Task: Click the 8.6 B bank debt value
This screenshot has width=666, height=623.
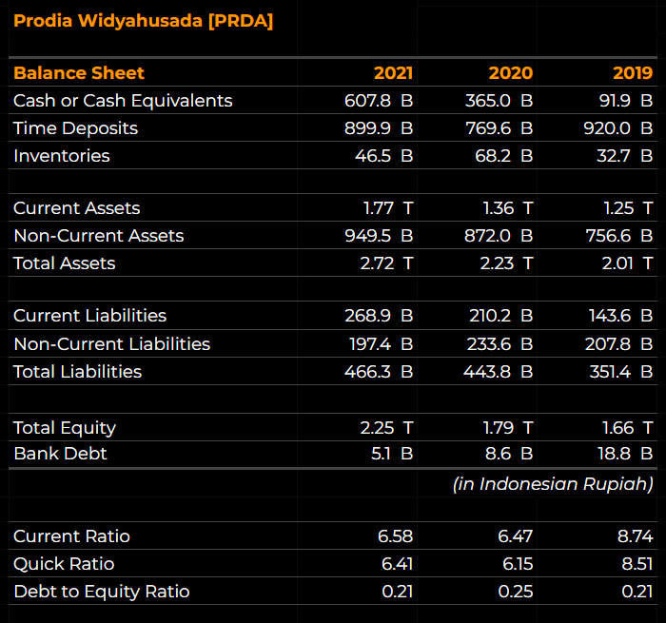Action: click(509, 454)
